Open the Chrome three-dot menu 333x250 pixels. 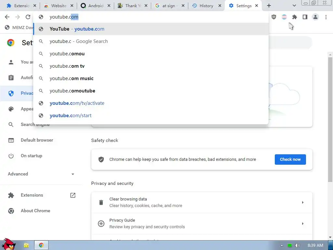[x=326, y=17]
